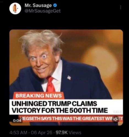This screenshot has height=137, width=129.
Task: Unmute the video with the speaker icon
Action: tap(115, 119)
